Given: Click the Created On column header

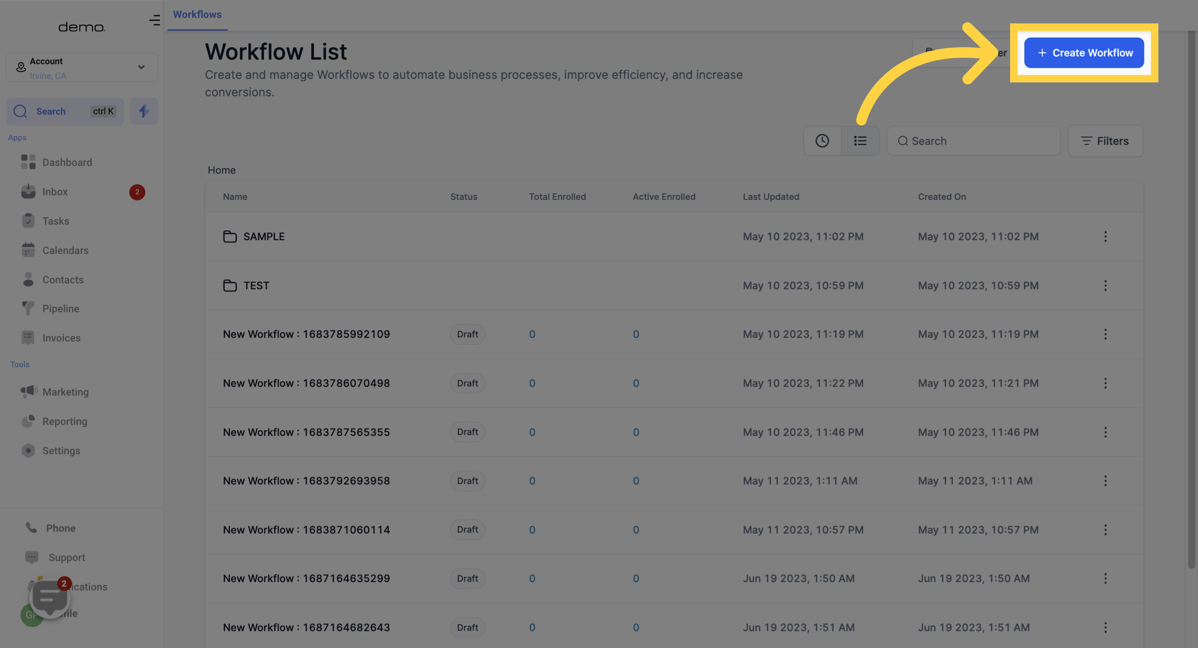Looking at the screenshot, I should coord(942,196).
